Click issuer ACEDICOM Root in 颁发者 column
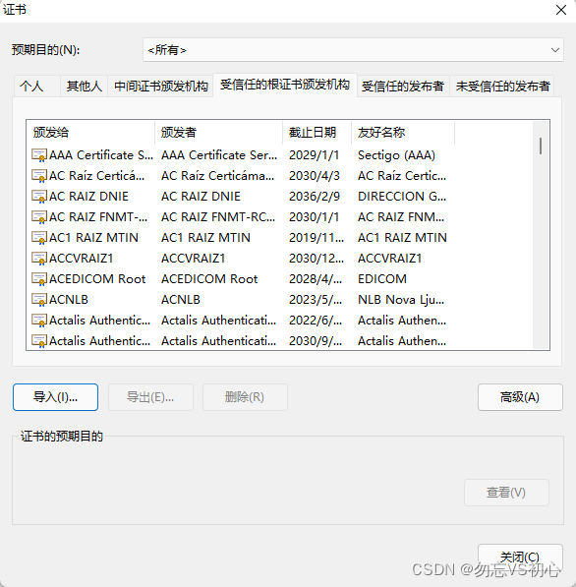This screenshot has height=587, width=576. pyautogui.click(x=209, y=279)
